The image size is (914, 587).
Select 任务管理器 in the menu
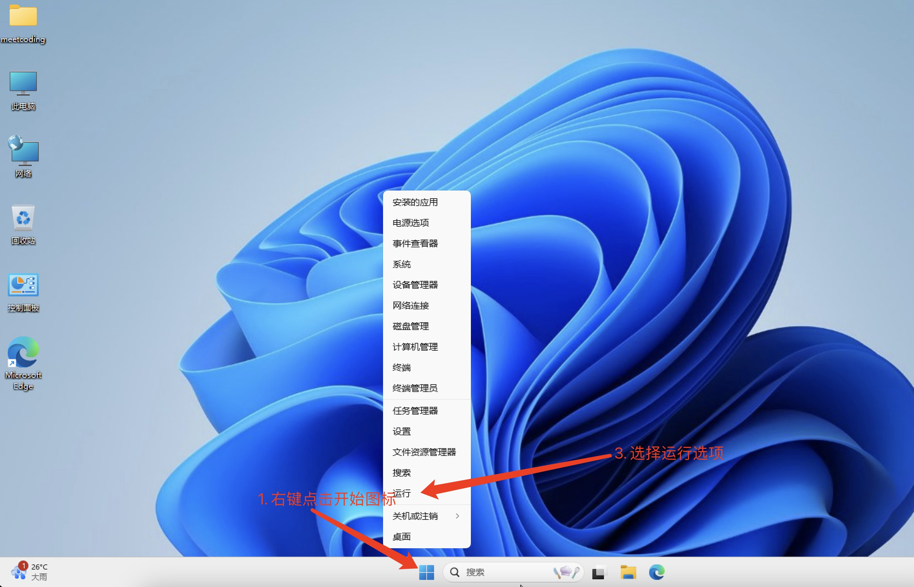pos(415,410)
